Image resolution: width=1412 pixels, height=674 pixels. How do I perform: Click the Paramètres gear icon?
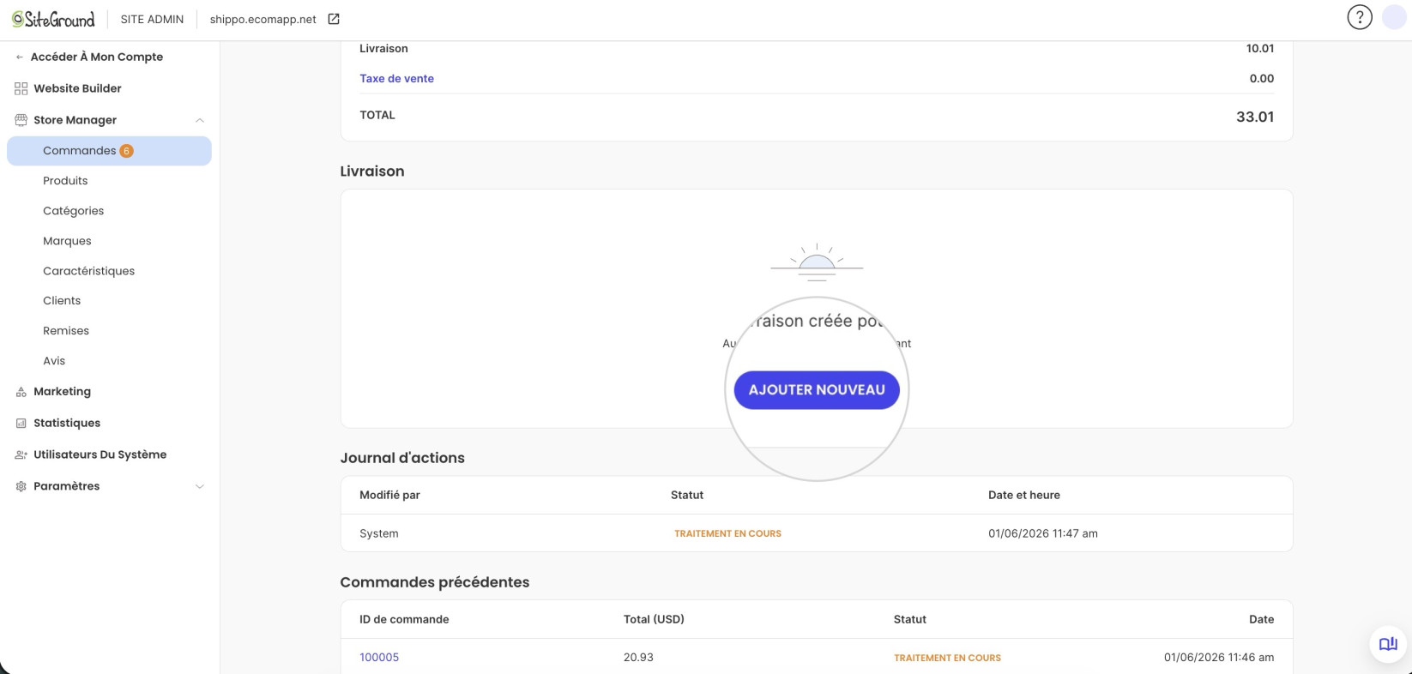pos(21,486)
